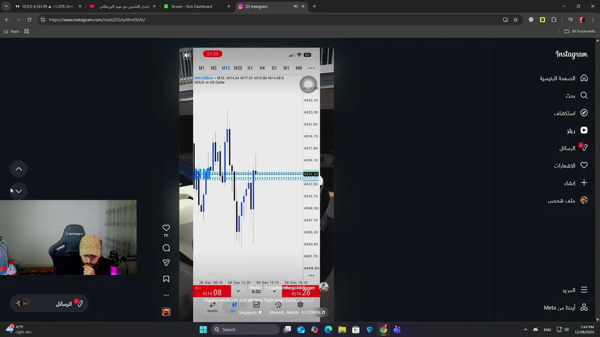Open Instagram search بحث
The height and width of the screenshot is (337, 600).
[x=576, y=95]
